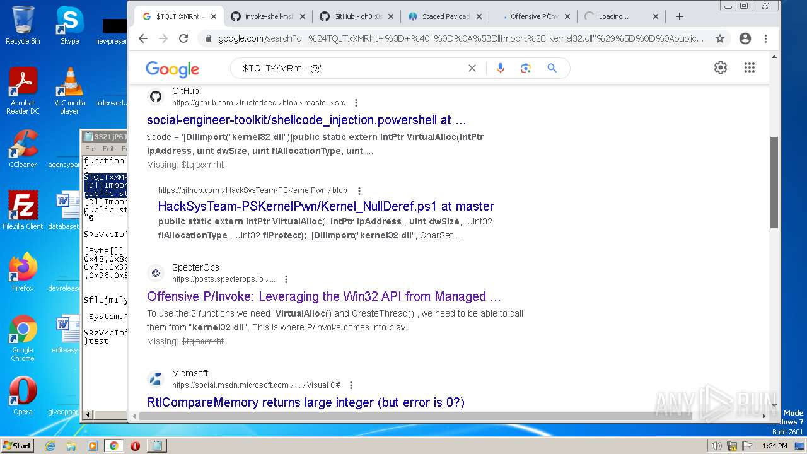Click the Chrome taskbar button
This screenshot has height=454, width=807.
[x=113, y=446]
